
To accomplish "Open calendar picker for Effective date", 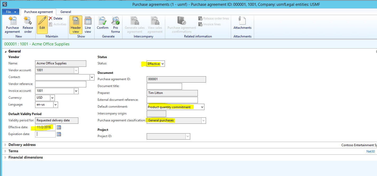I will [59, 127].
